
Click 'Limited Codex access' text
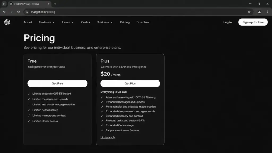point(45,121)
